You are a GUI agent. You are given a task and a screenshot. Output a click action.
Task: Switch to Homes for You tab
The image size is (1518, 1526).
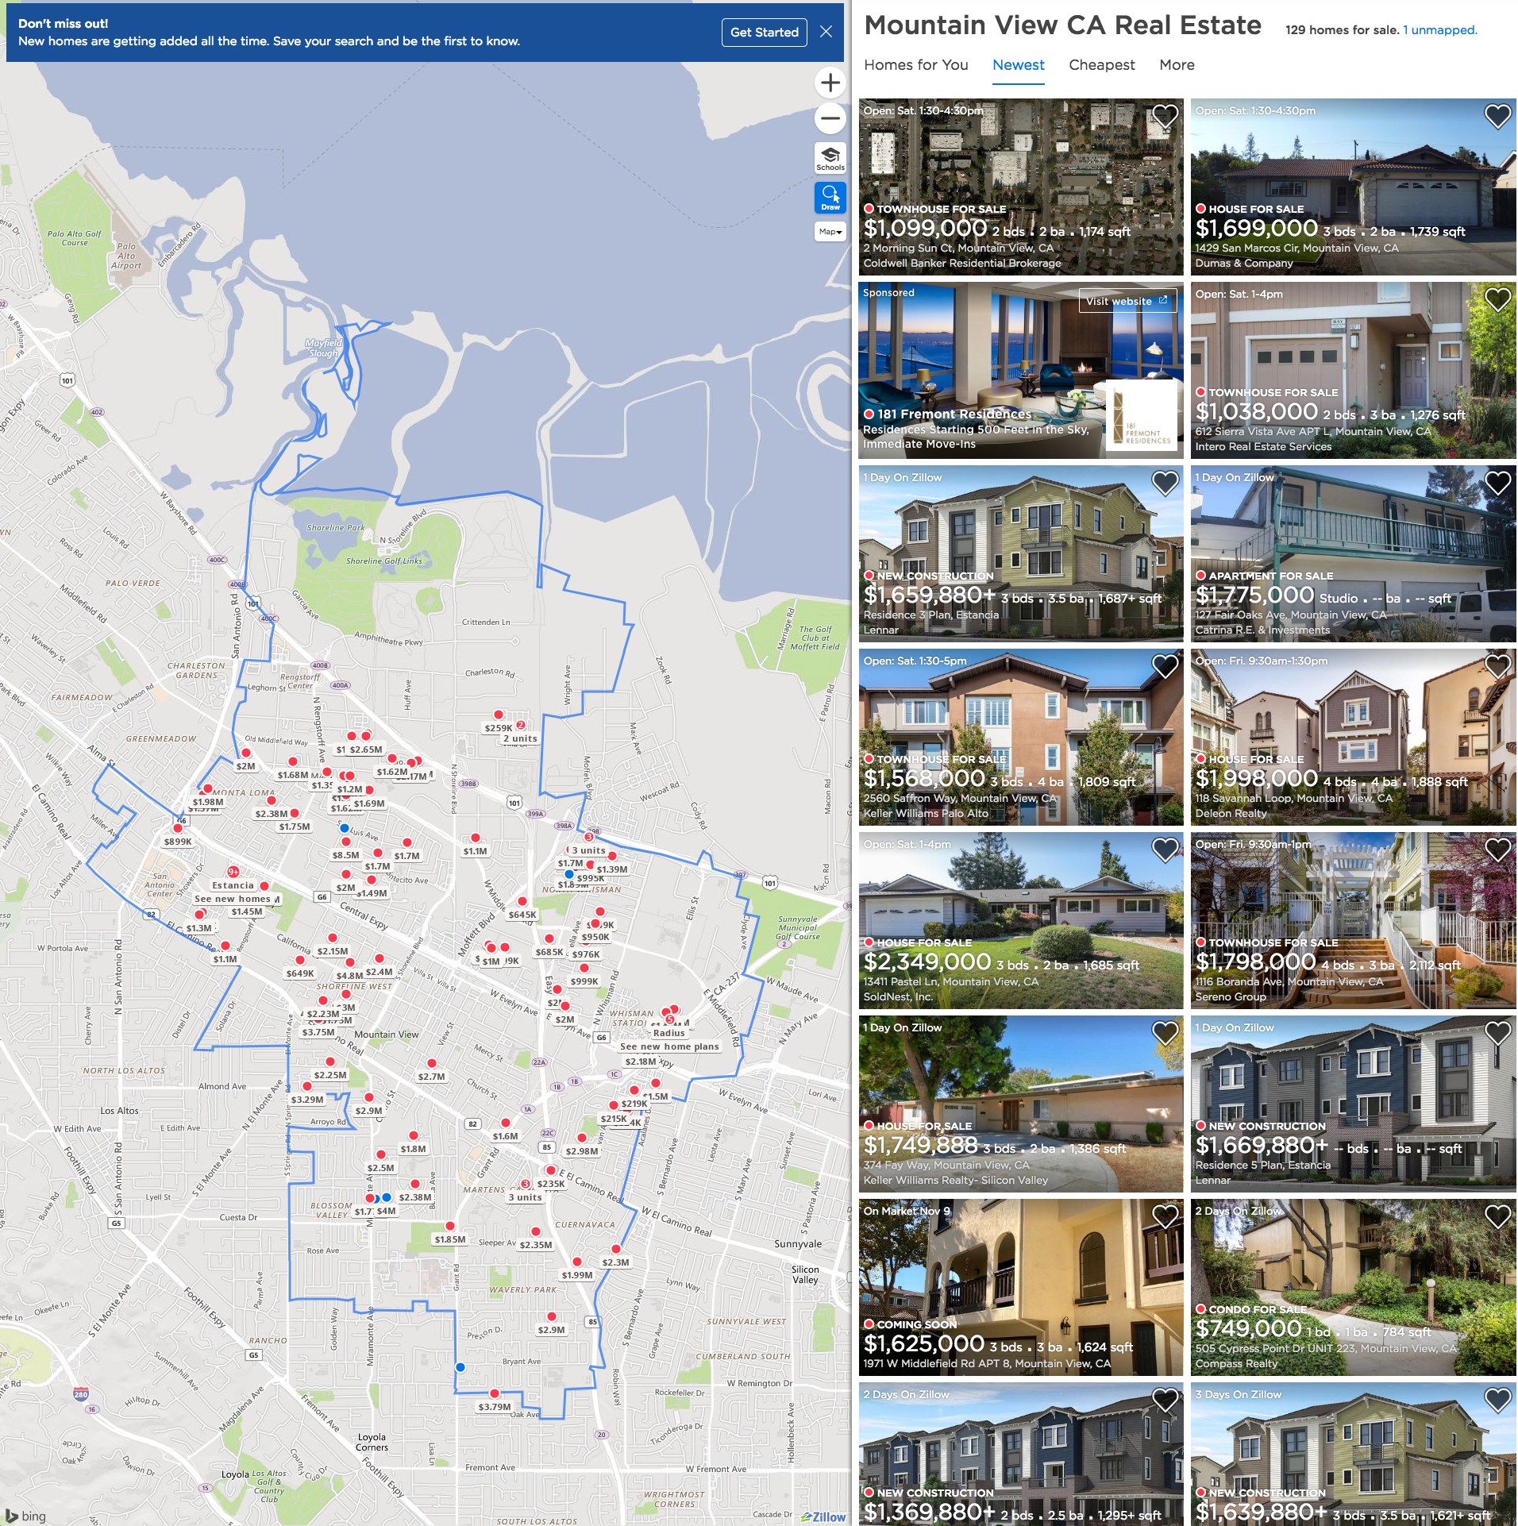point(915,65)
